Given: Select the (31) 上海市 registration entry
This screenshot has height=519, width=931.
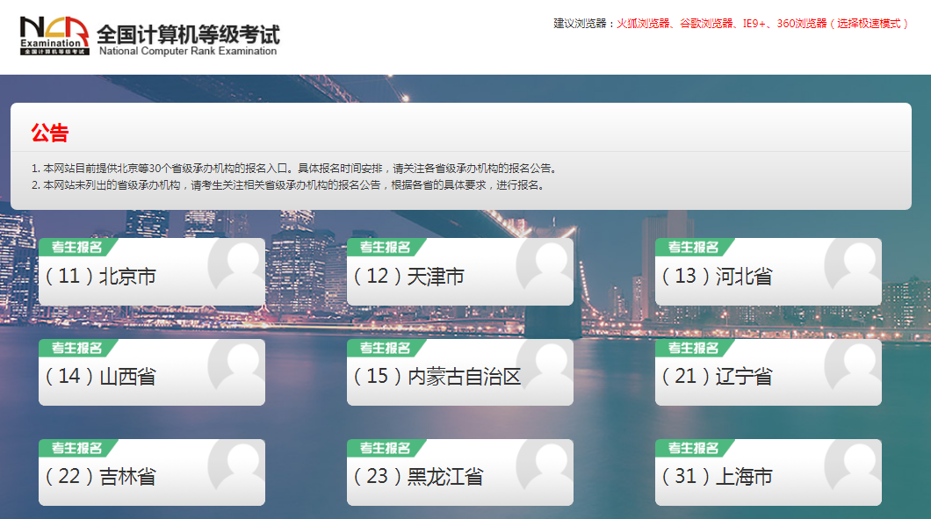Looking at the screenshot, I should 718,477.
